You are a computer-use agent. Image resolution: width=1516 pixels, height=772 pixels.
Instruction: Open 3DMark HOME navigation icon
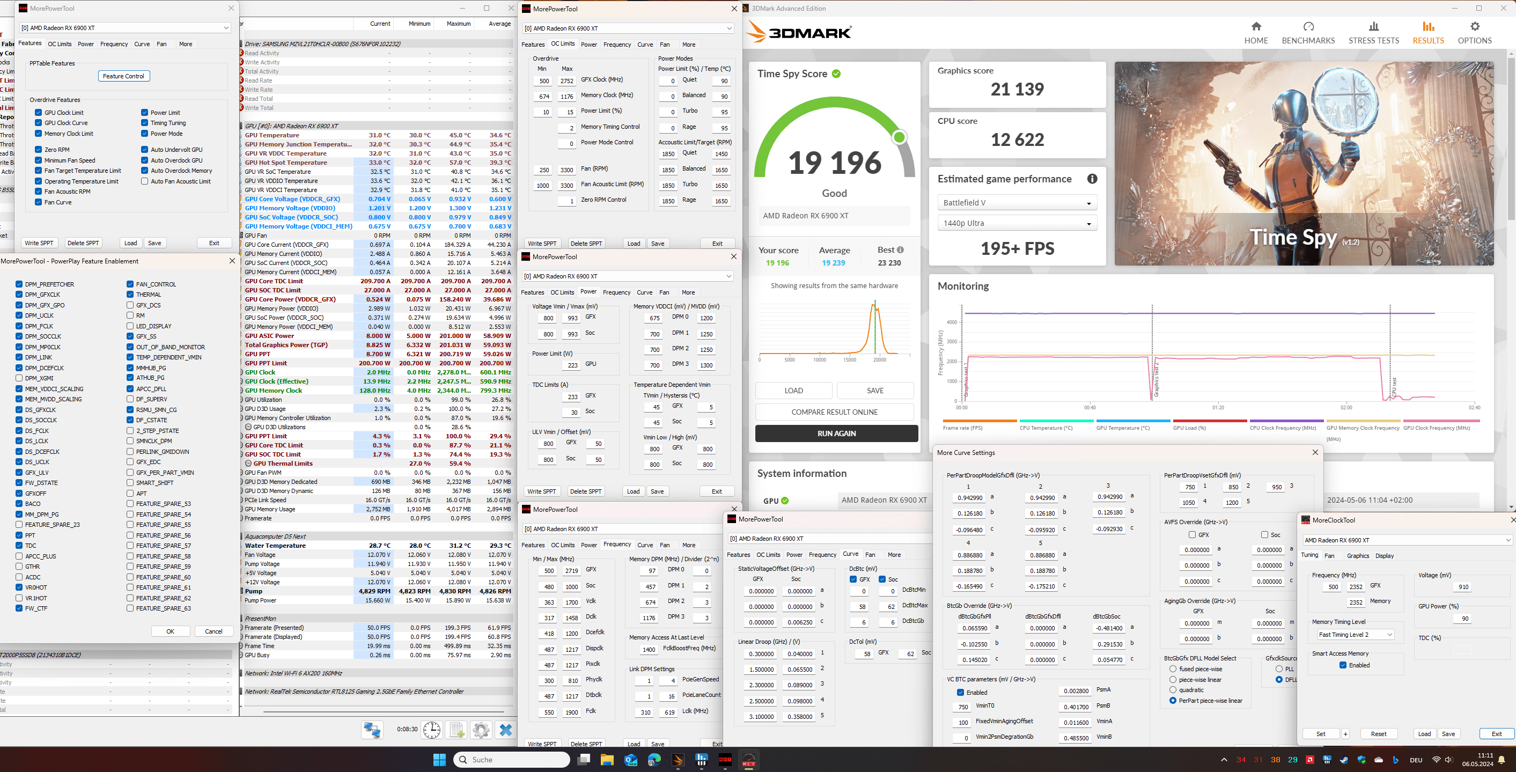[1256, 26]
